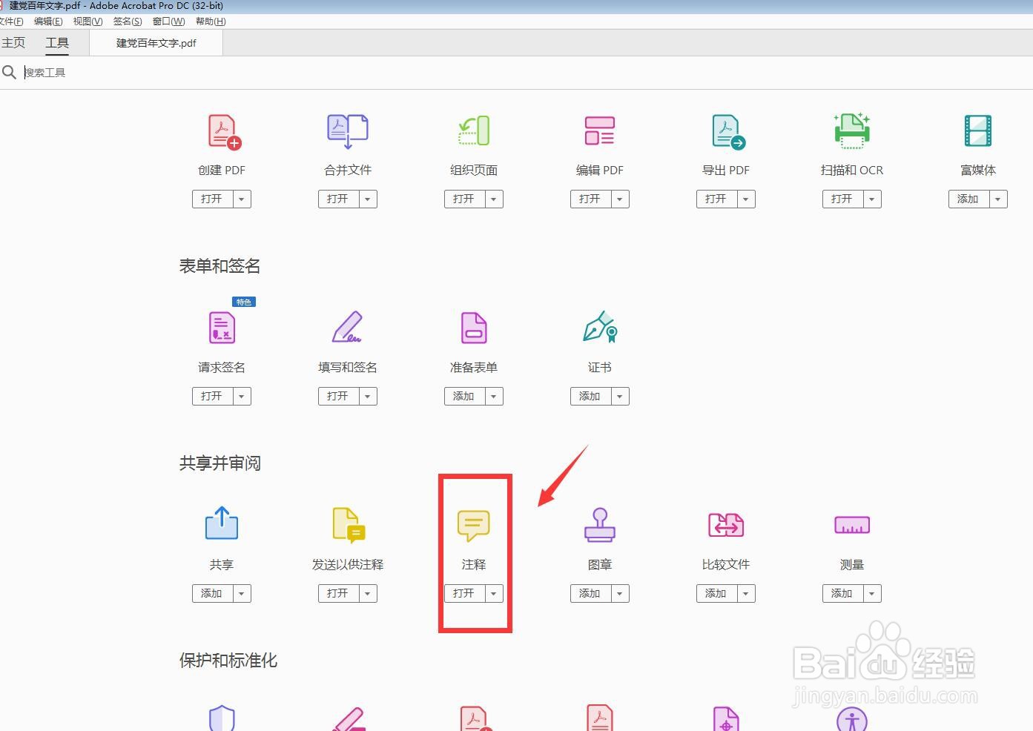
Task: Open the 签名(S) menu
Action: pyautogui.click(x=128, y=21)
